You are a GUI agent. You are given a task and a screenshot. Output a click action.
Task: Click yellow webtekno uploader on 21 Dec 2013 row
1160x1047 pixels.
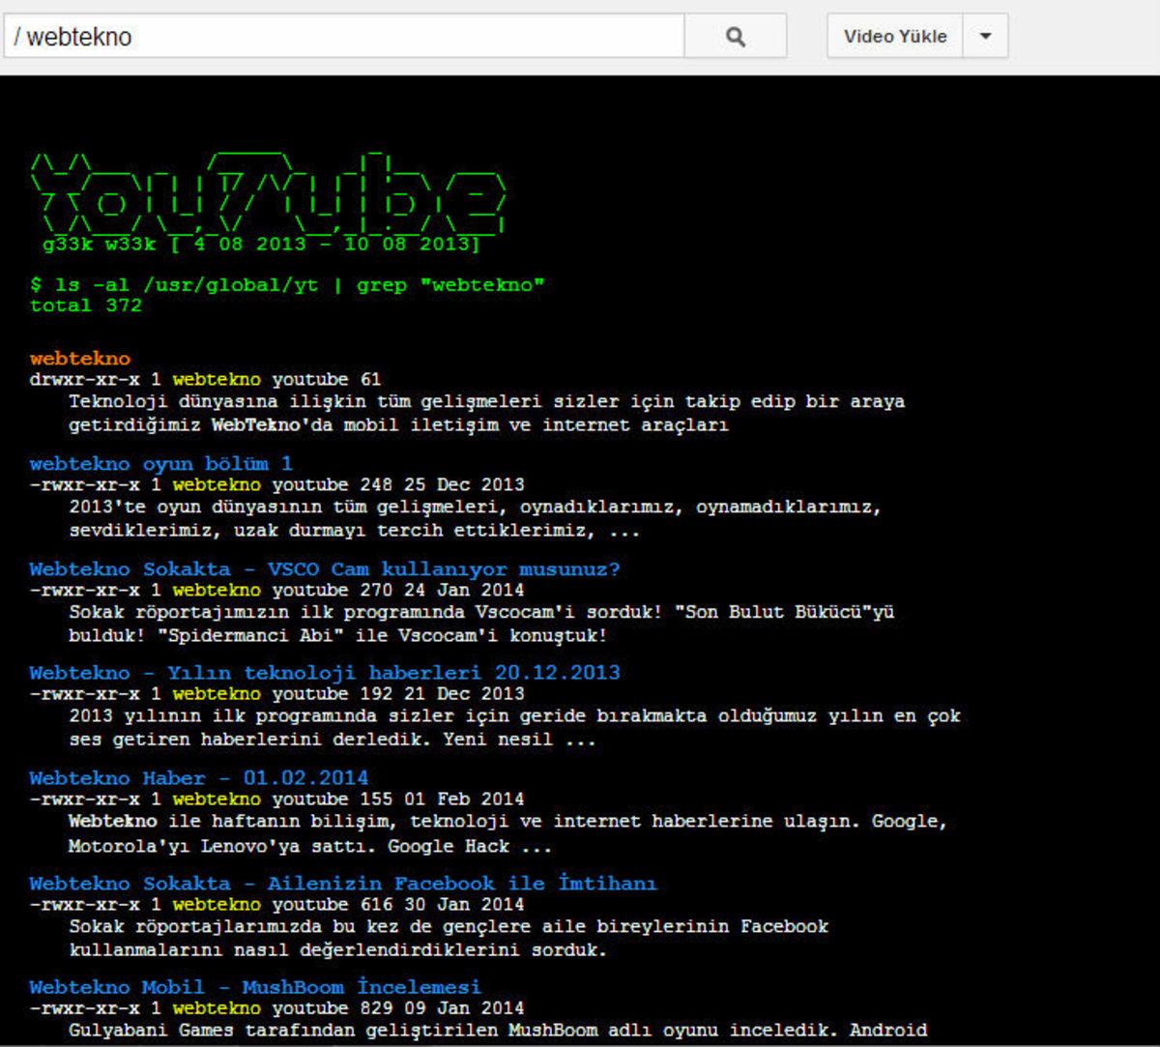click(217, 694)
